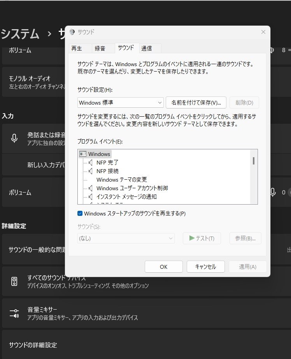Click モノラル オーディオ row in Settings

[x=34, y=82]
